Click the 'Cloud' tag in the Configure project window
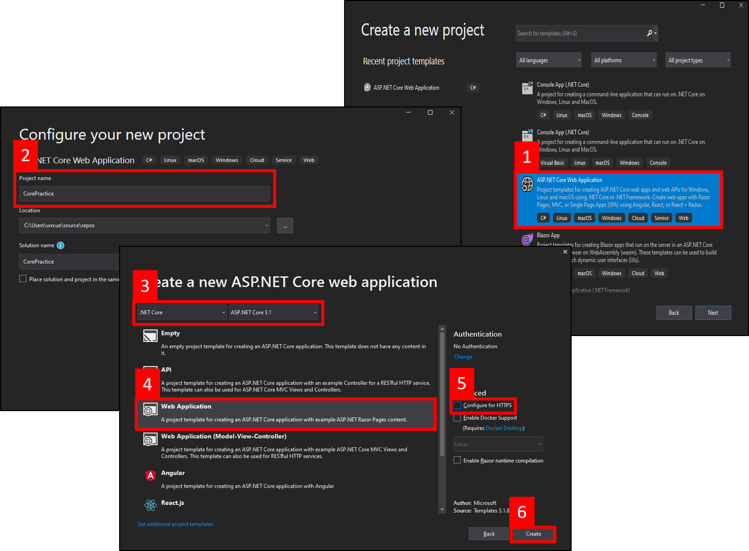749x551 pixels. (257, 160)
